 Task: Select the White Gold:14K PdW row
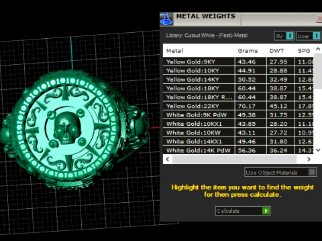(238, 150)
